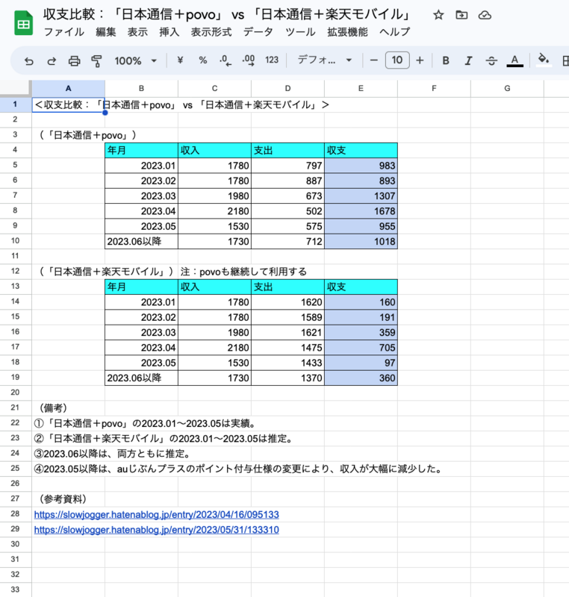Check cloud save status icon
Screen dimensions: 569x597
[485, 15]
